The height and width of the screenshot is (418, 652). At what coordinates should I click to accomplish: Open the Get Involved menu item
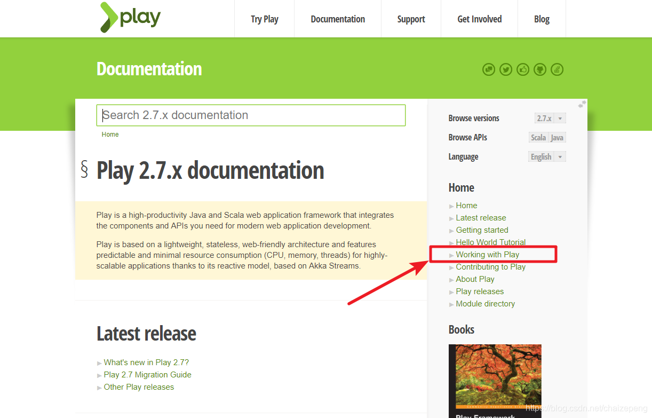tap(480, 19)
